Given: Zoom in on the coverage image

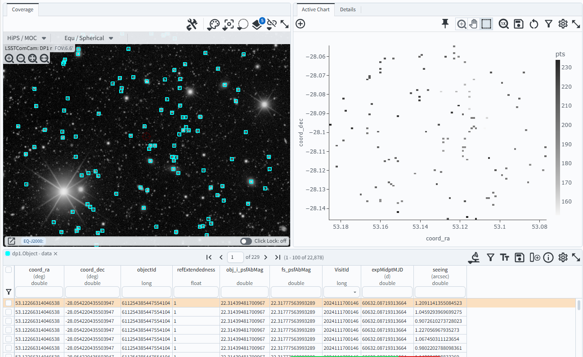Looking at the screenshot, I should point(9,58).
